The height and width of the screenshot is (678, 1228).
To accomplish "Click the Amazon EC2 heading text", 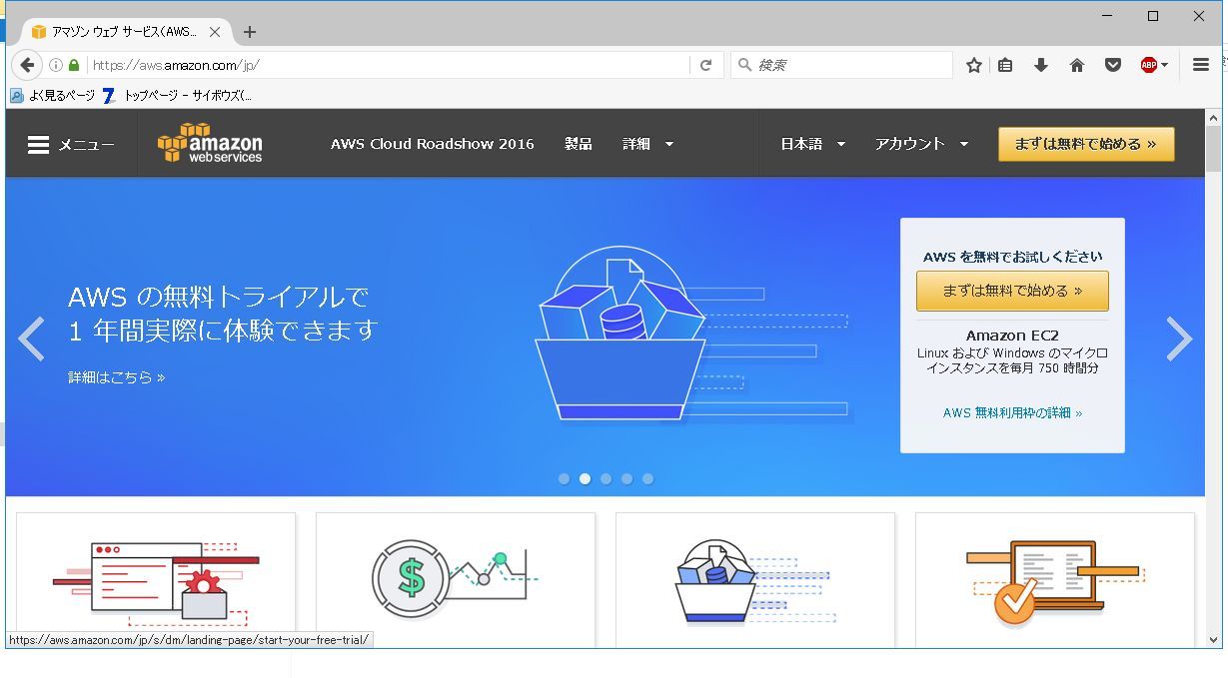I will (1012, 336).
